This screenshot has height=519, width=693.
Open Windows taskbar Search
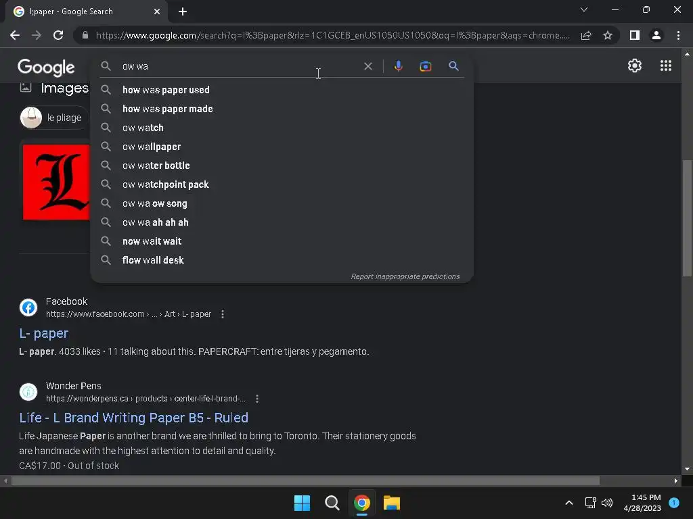click(x=332, y=503)
